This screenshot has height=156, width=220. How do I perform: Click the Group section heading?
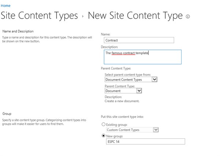6,114
